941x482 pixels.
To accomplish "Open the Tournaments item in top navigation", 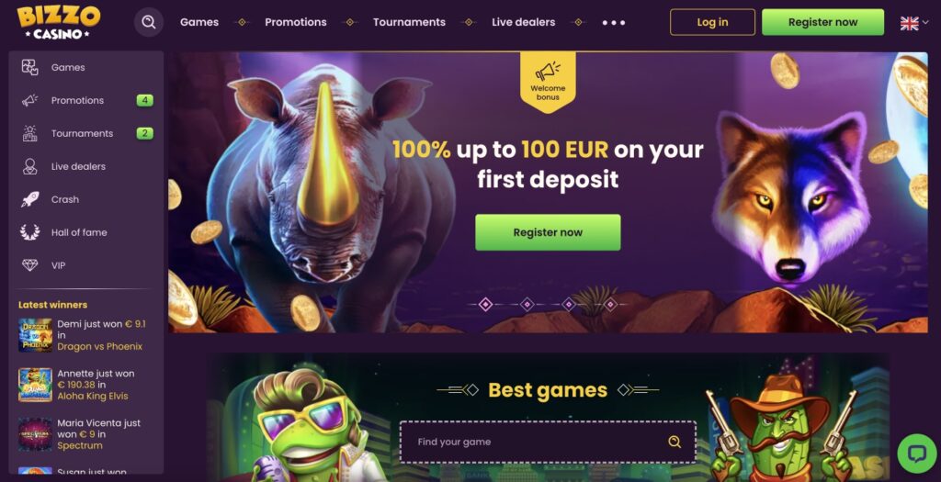I will (x=409, y=22).
